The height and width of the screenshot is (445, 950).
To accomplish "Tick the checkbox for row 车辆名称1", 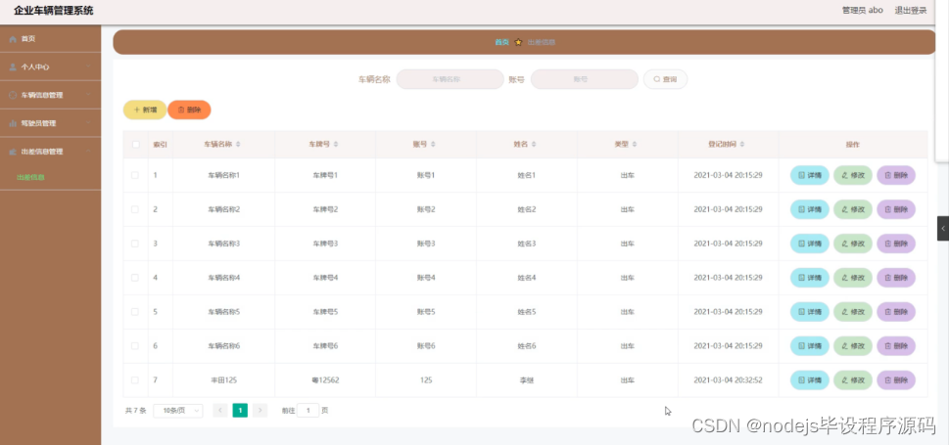I will pos(135,175).
